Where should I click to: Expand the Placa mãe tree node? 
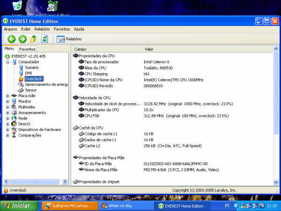[7, 96]
